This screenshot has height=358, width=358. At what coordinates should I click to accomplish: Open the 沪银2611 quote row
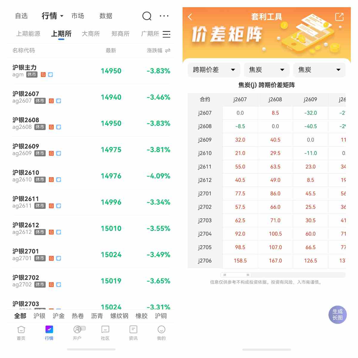pyautogui.click(x=91, y=202)
